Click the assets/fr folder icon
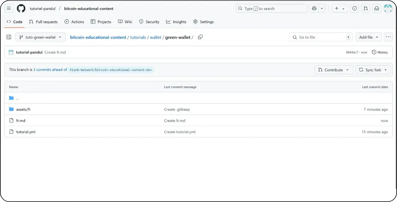The height and width of the screenshot is (202, 397). coord(11,109)
